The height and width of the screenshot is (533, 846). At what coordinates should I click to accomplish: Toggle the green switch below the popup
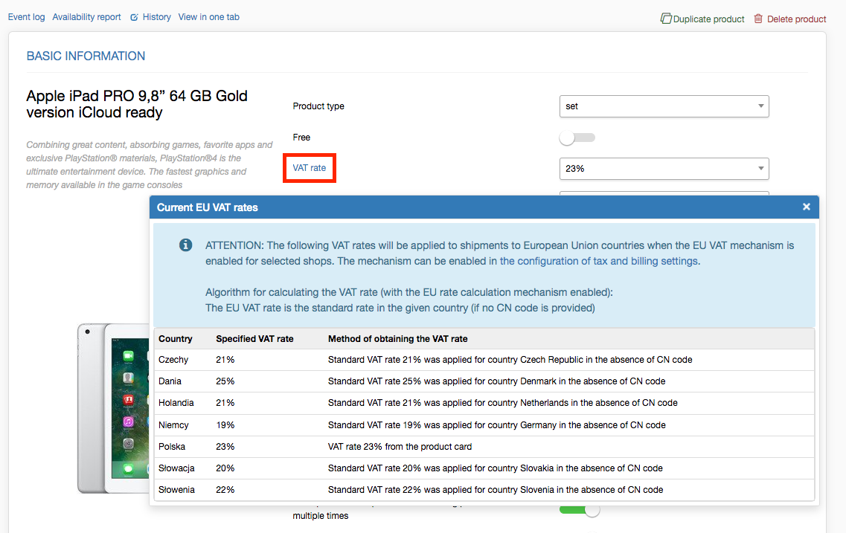point(580,510)
